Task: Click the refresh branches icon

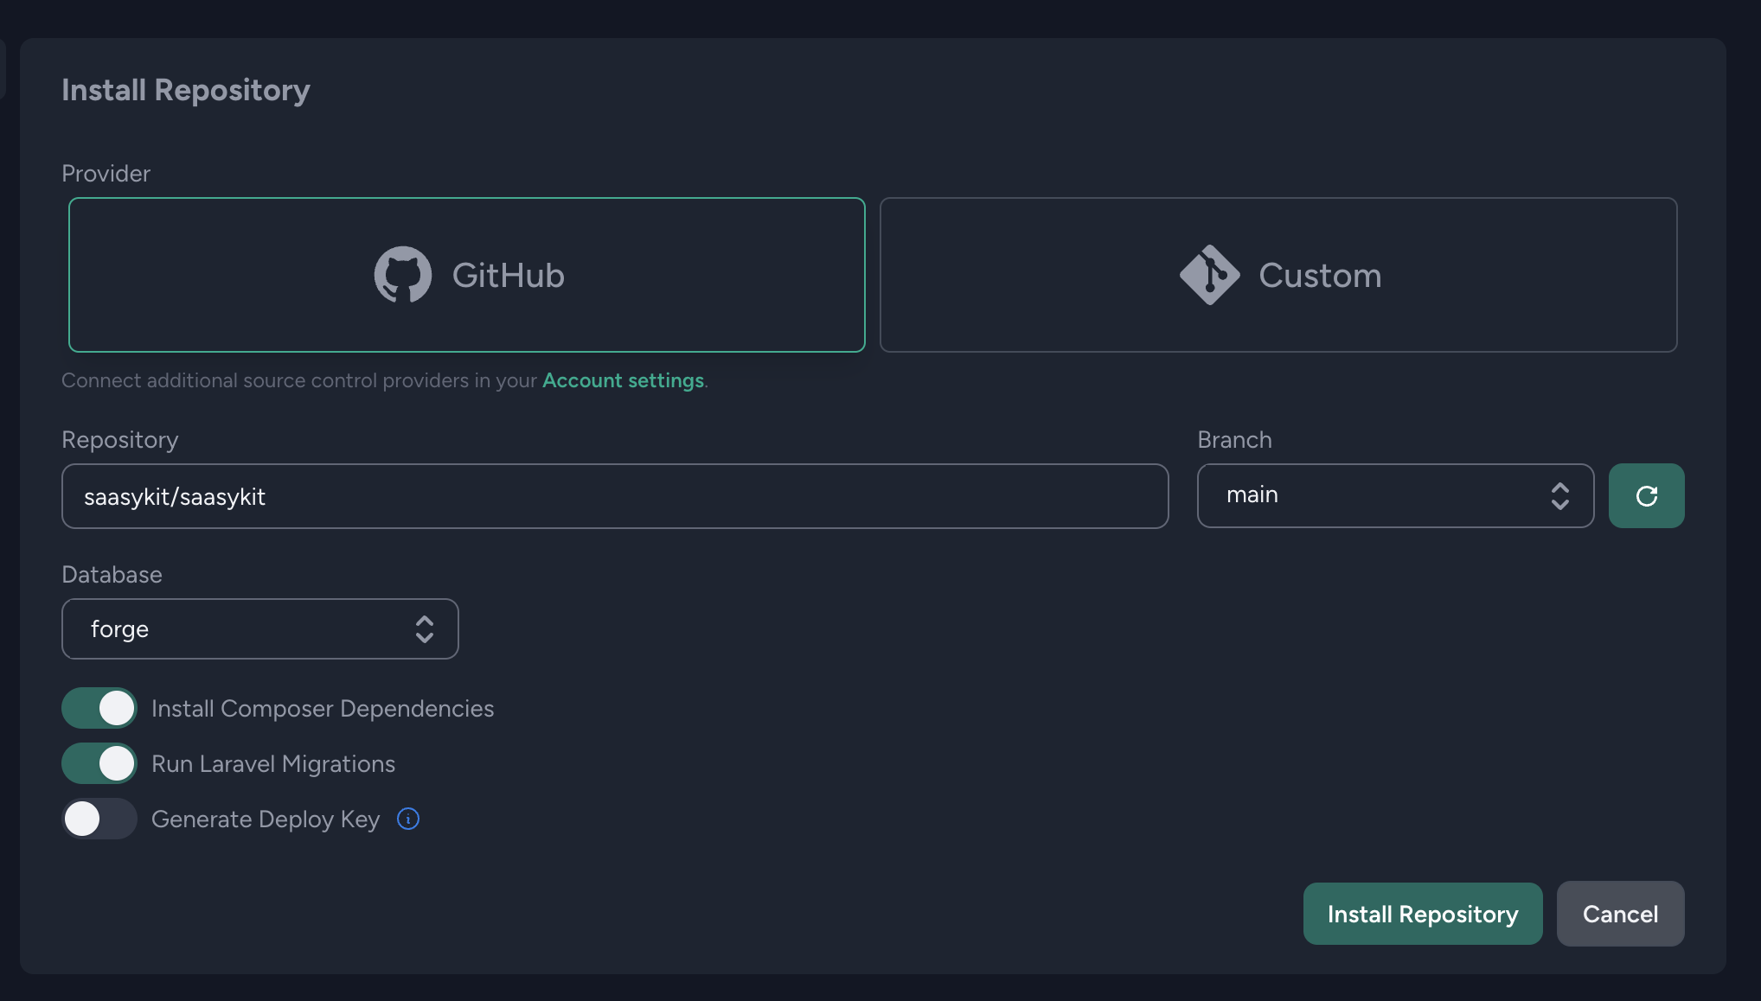Action: click(1646, 495)
